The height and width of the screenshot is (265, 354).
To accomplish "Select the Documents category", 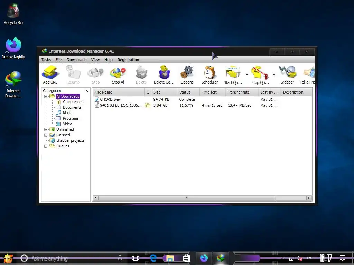I will pyautogui.click(x=72, y=107).
